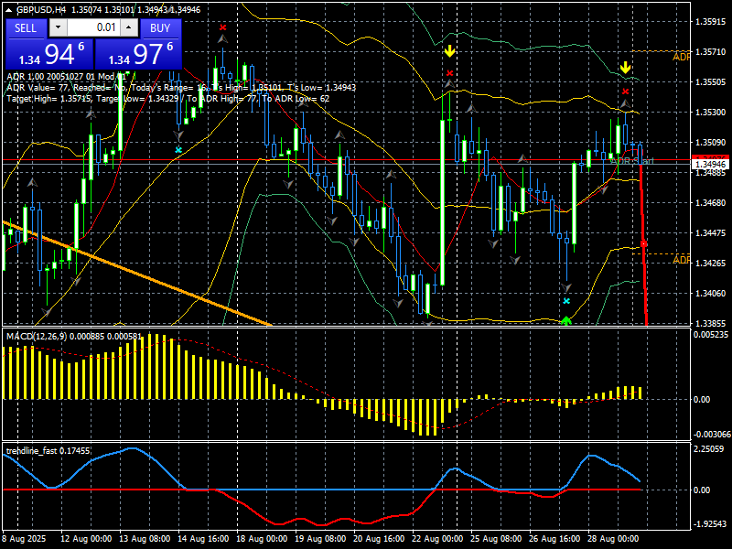Click the current price label 1.34946 on the axis
The height and width of the screenshot is (549, 732).
tap(710, 165)
